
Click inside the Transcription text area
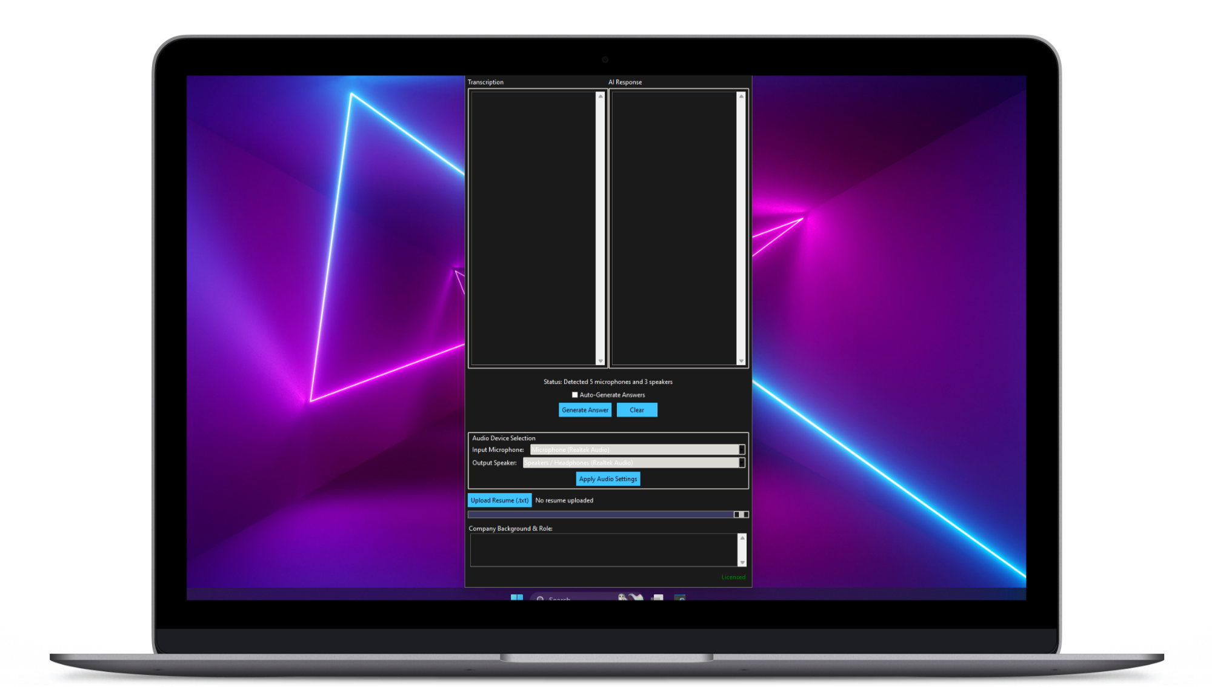[x=533, y=227]
